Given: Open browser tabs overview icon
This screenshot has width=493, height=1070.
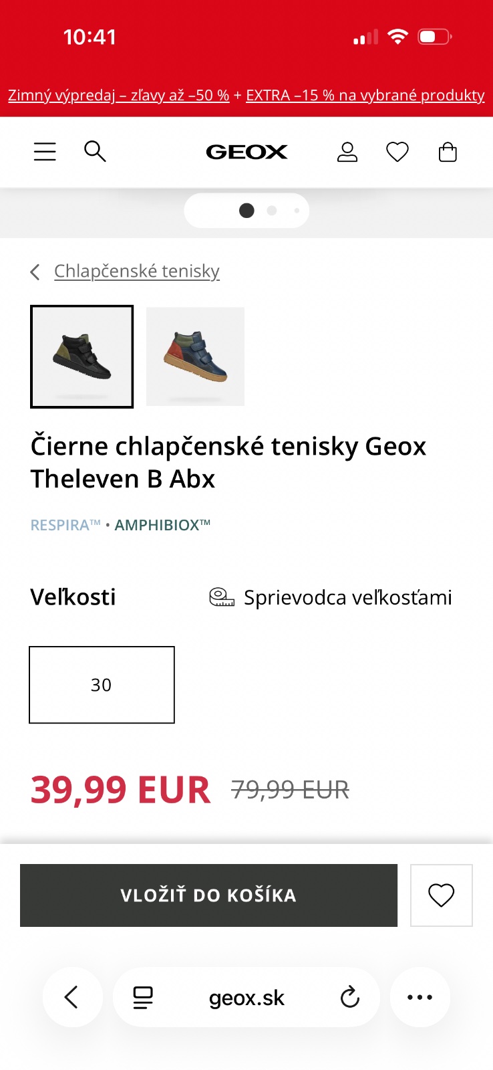Looking at the screenshot, I should coord(143,997).
